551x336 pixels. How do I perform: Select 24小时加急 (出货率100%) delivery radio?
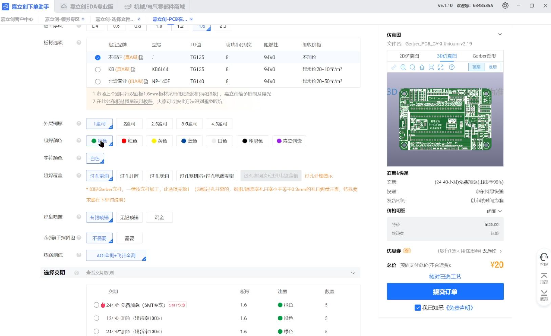tap(97, 332)
